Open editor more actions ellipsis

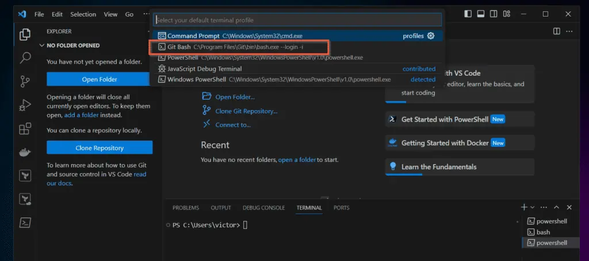tap(569, 31)
